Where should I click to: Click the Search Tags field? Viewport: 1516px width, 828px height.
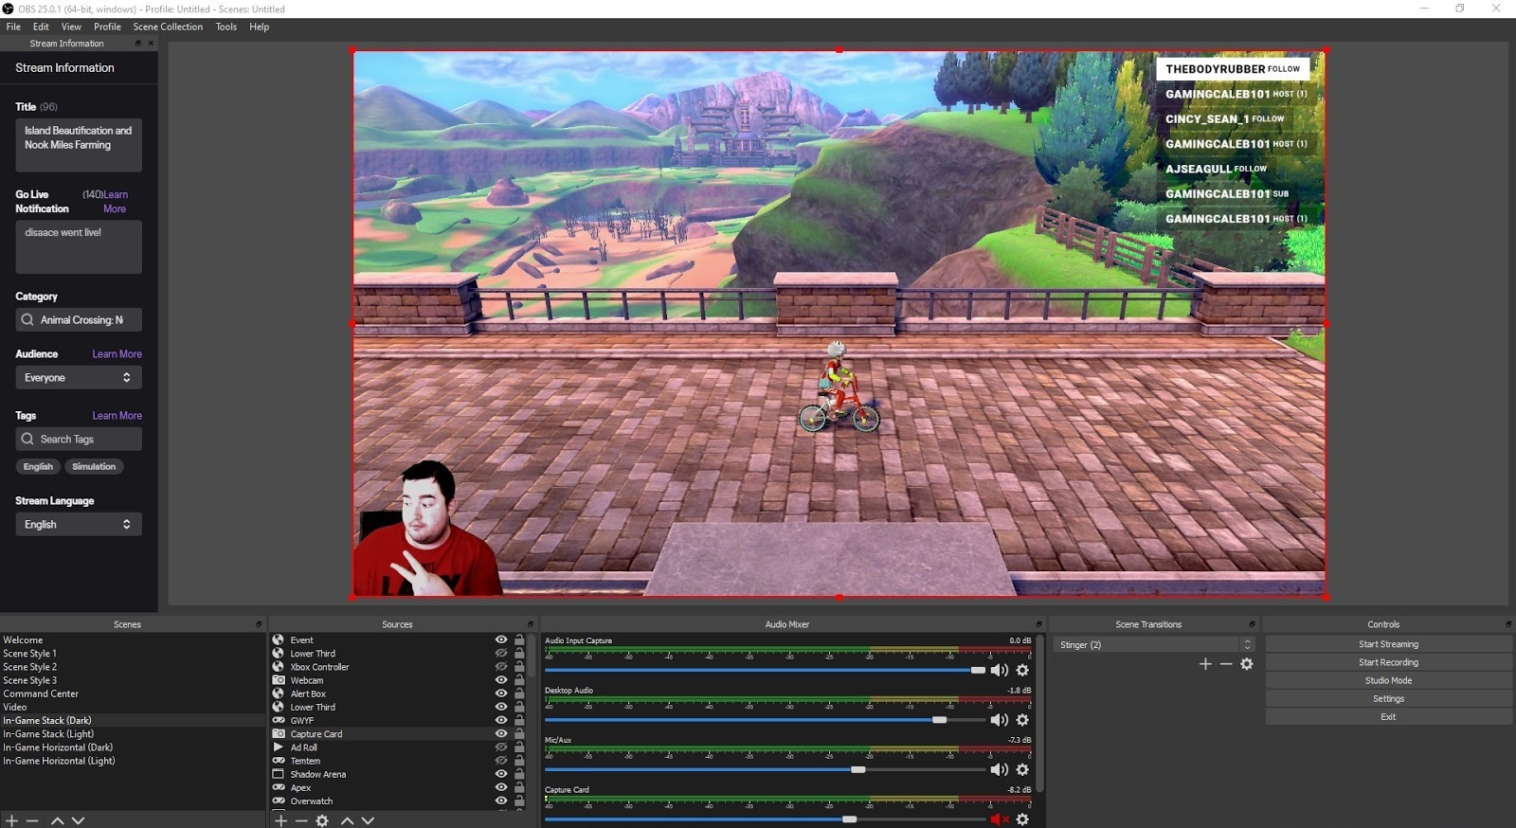79,439
